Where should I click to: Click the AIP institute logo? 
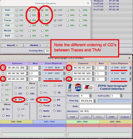70,87
